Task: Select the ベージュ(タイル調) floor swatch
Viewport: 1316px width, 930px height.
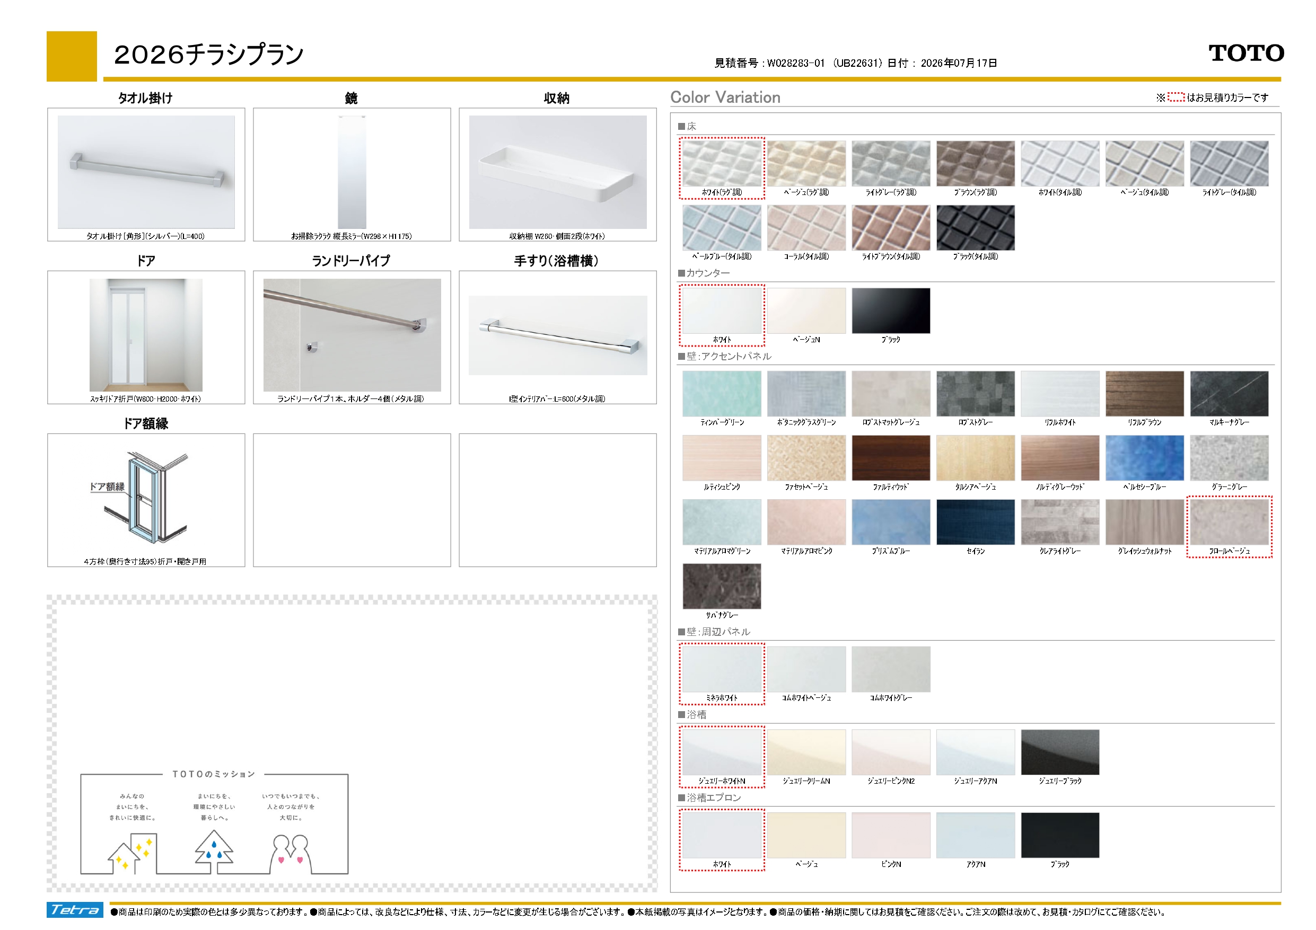Action: pyautogui.click(x=1145, y=163)
